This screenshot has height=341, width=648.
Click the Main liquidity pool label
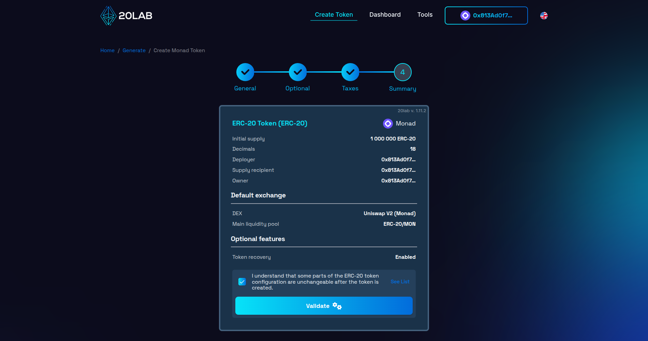[x=255, y=224]
